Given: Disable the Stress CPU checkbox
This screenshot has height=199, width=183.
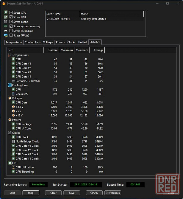Looking at the screenshot, I should 11,13.
